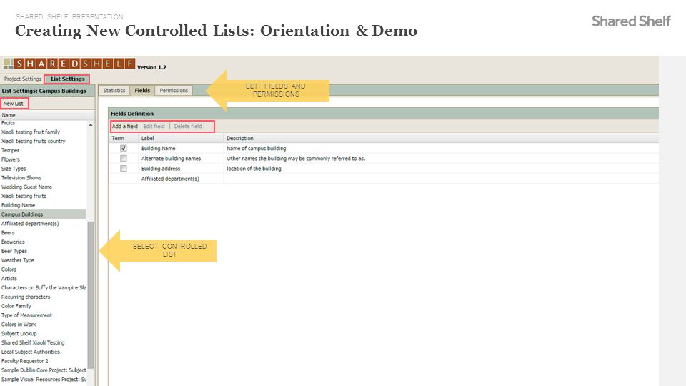
Task: Select the Weather Type list
Action: click(43, 260)
